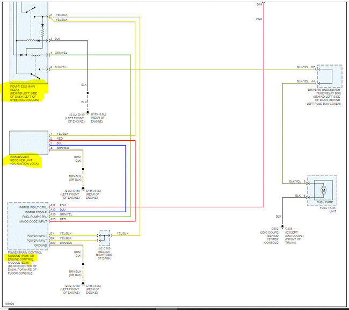Click the FUEL PUMP CTRL pin label
349x310 pixels.
click(34, 217)
